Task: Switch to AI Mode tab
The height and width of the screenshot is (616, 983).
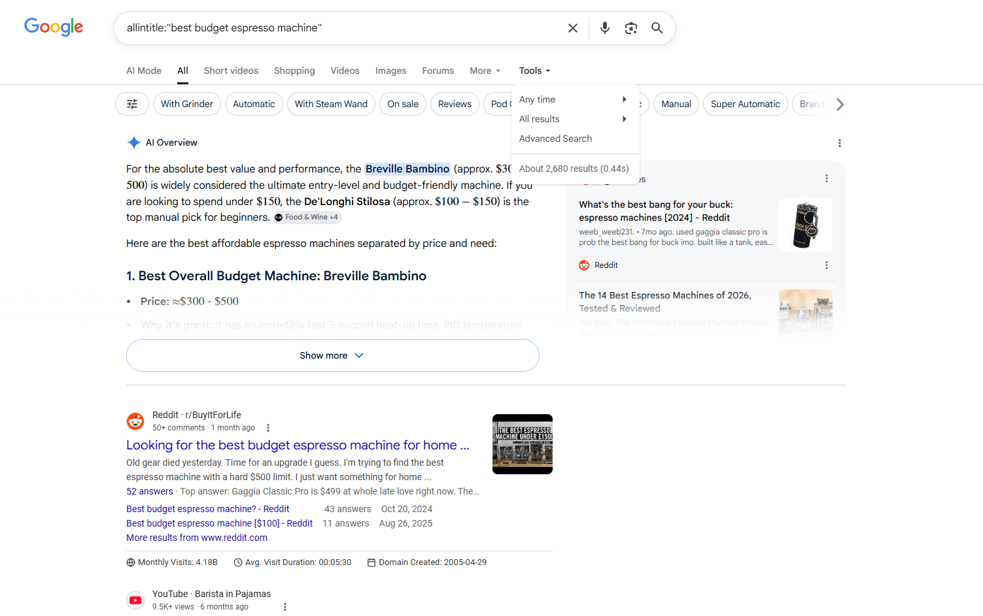Action: point(144,71)
